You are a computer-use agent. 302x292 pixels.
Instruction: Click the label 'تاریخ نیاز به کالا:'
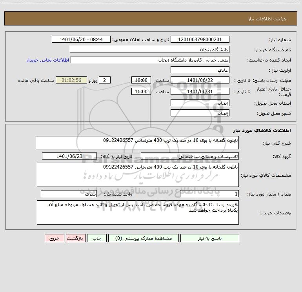pyautogui.click(x=117, y=156)
